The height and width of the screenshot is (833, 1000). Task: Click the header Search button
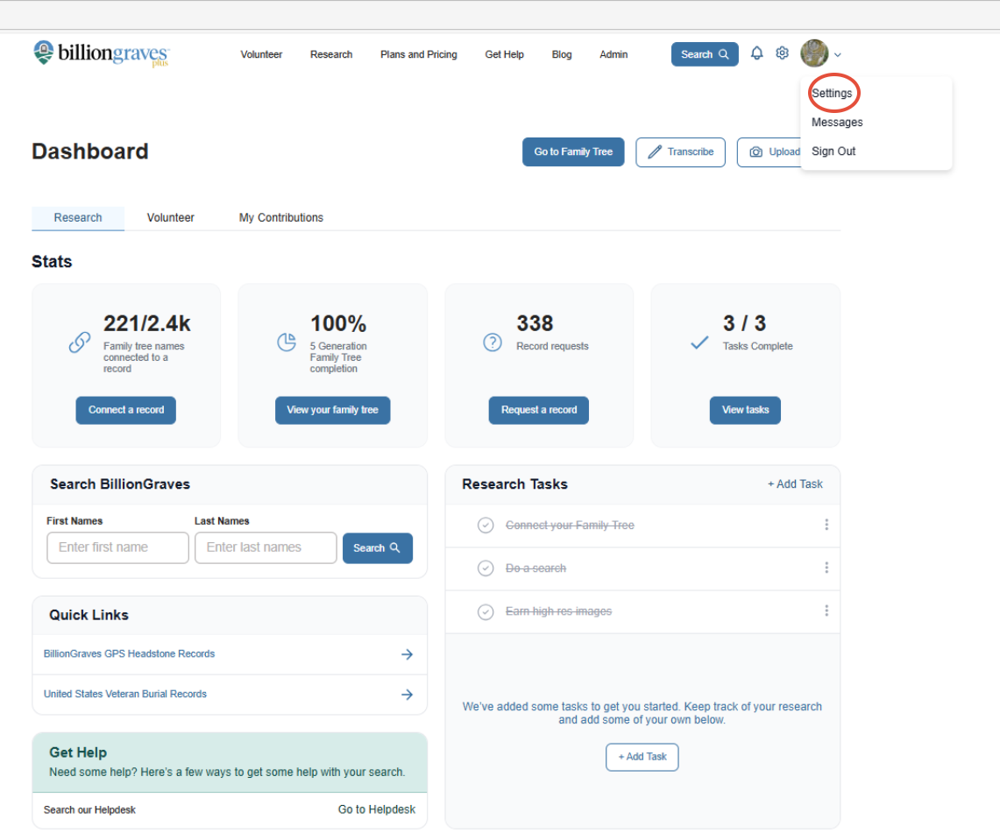coord(705,54)
